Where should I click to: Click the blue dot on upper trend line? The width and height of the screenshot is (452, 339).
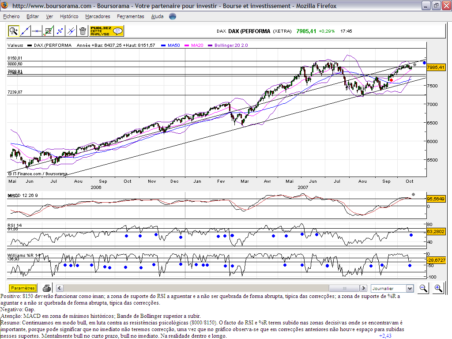click(x=424, y=63)
